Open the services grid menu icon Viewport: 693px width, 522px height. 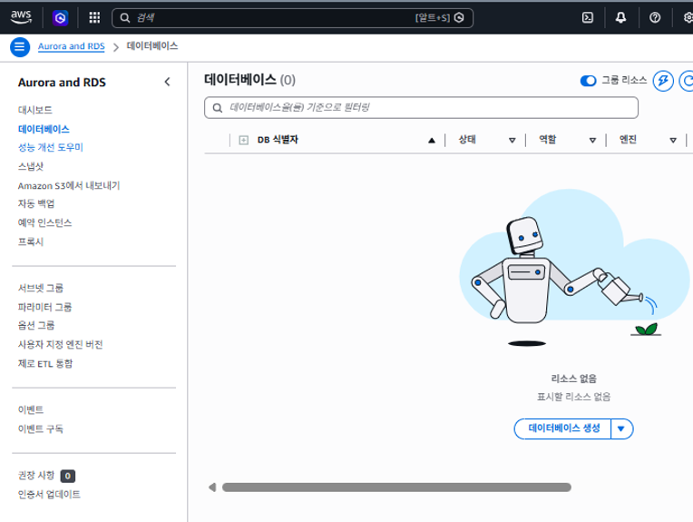[x=94, y=17]
